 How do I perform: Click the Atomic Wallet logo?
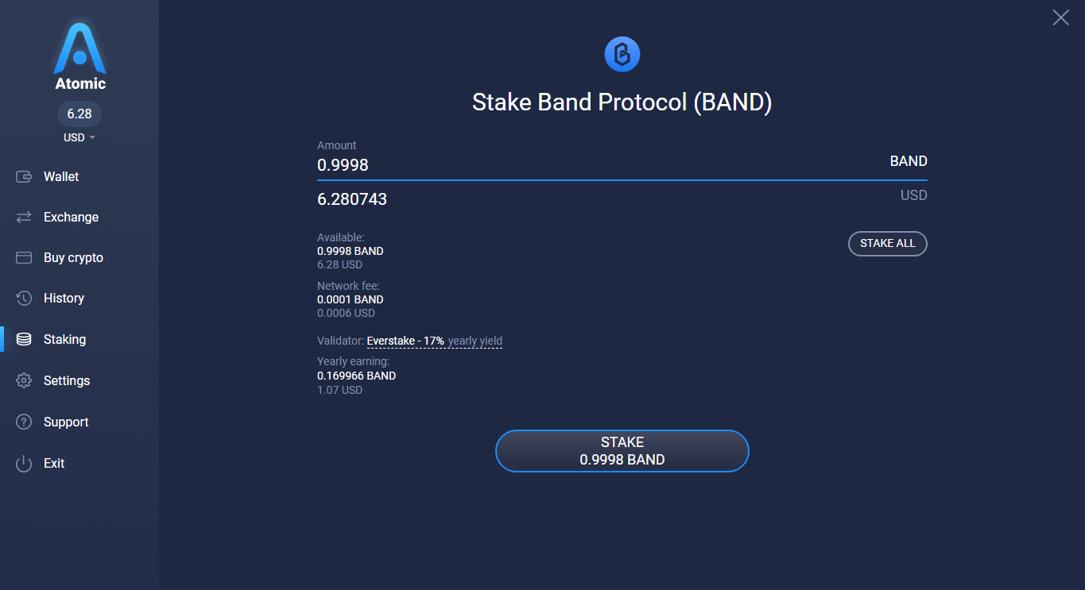[x=79, y=50]
